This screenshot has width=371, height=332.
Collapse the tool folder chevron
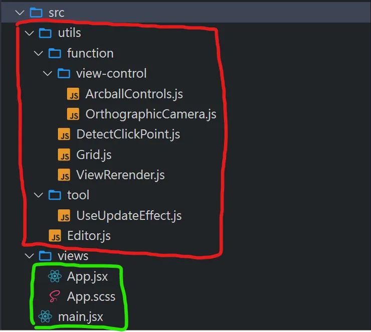click(39, 195)
